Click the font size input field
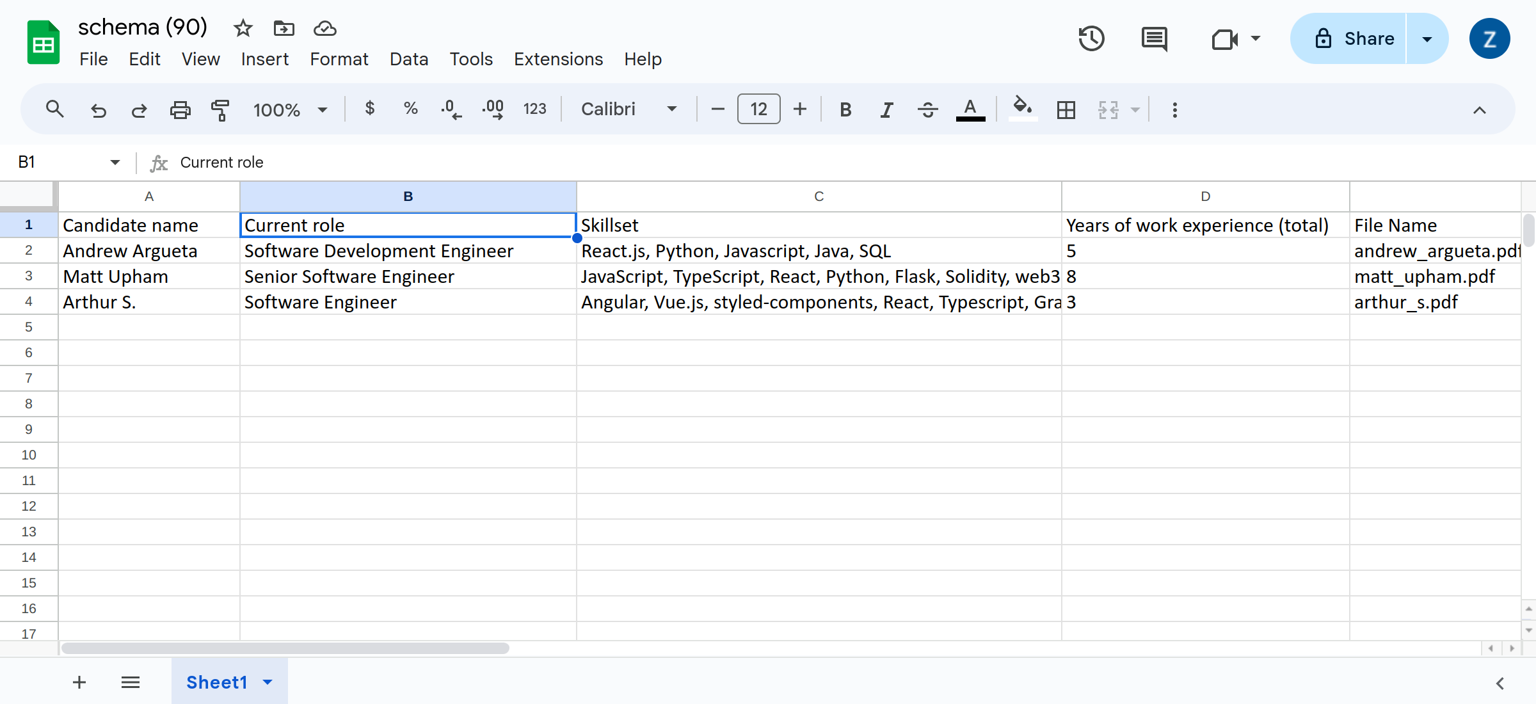Screen dimensions: 1536x704 (758, 109)
